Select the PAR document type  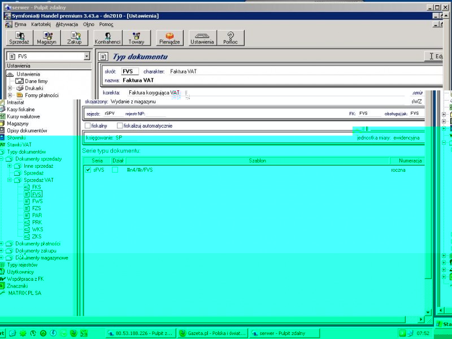tap(37, 215)
